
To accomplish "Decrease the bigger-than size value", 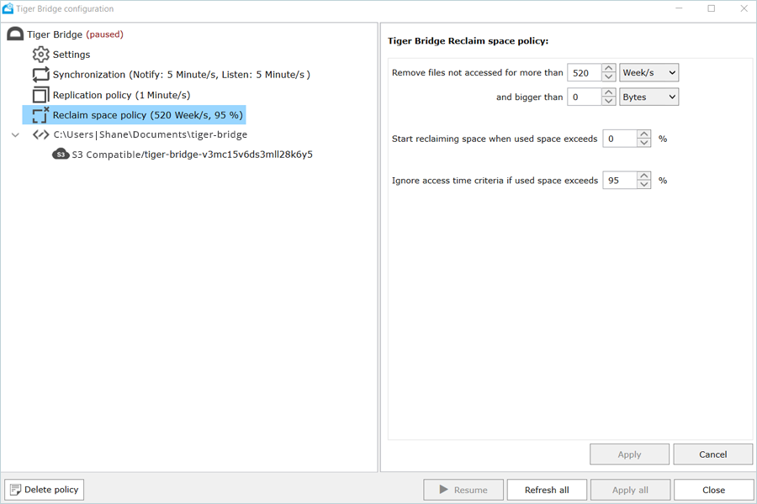I will point(609,102).
